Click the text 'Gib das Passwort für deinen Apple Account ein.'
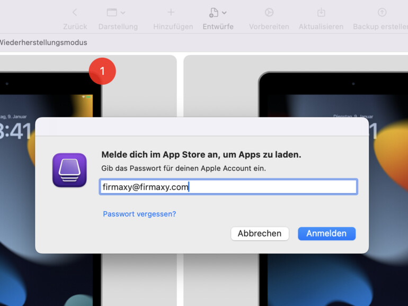This screenshot has height=306, width=408. 184,168
